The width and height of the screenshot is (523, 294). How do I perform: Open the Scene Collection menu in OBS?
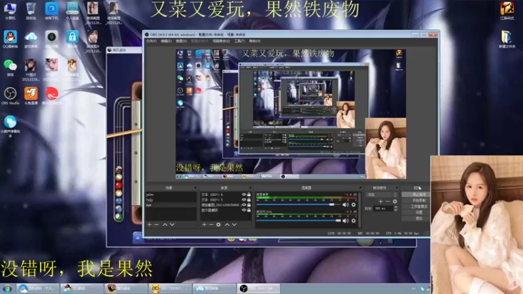point(221,41)
